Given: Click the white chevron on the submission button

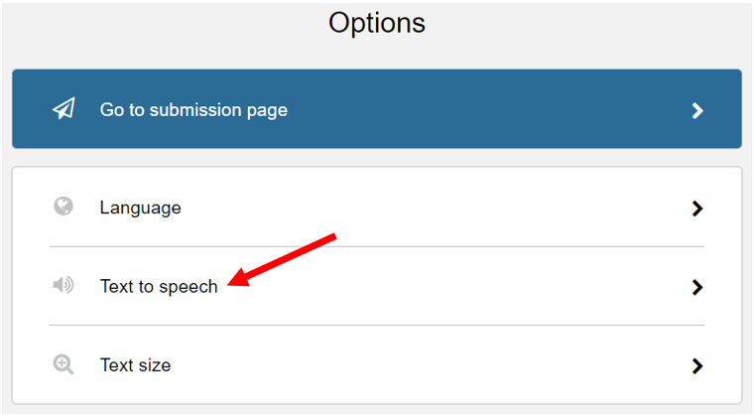Looking at the screenshot, I should point(697,110).
